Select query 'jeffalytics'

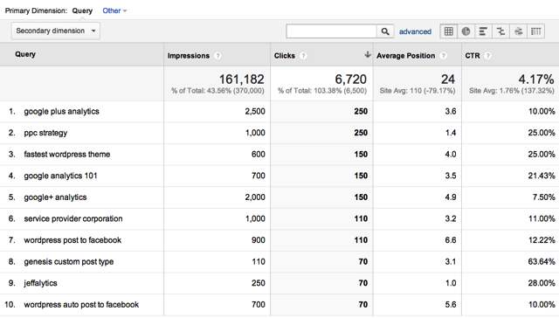pyautogui.click(x=40, y=283)
